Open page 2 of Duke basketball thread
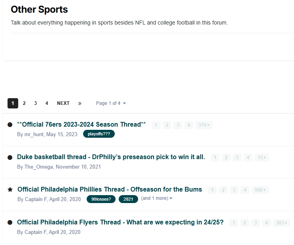 pos(226,158)
